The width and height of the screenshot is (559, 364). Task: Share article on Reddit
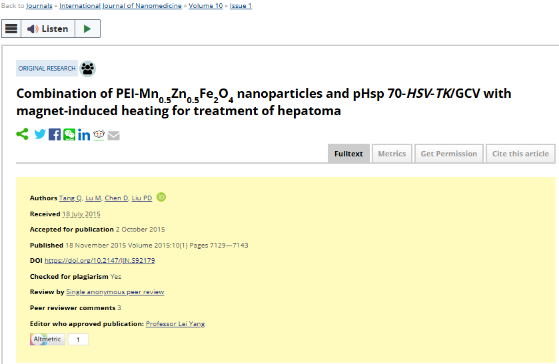coord(99,134)
